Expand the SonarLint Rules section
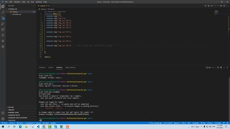Viewport: 230px width, 129px height. [x=21, y=115]
